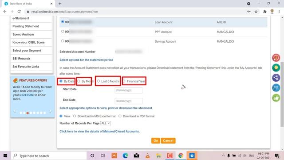The width and height of the screenshot is (284, 160).
Task: Choose the By Month statement period
Action: tap(79, 81)
